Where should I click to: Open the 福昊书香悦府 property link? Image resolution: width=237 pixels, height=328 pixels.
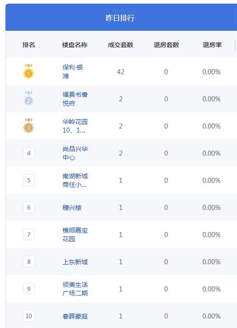click(x=75, y=99)
